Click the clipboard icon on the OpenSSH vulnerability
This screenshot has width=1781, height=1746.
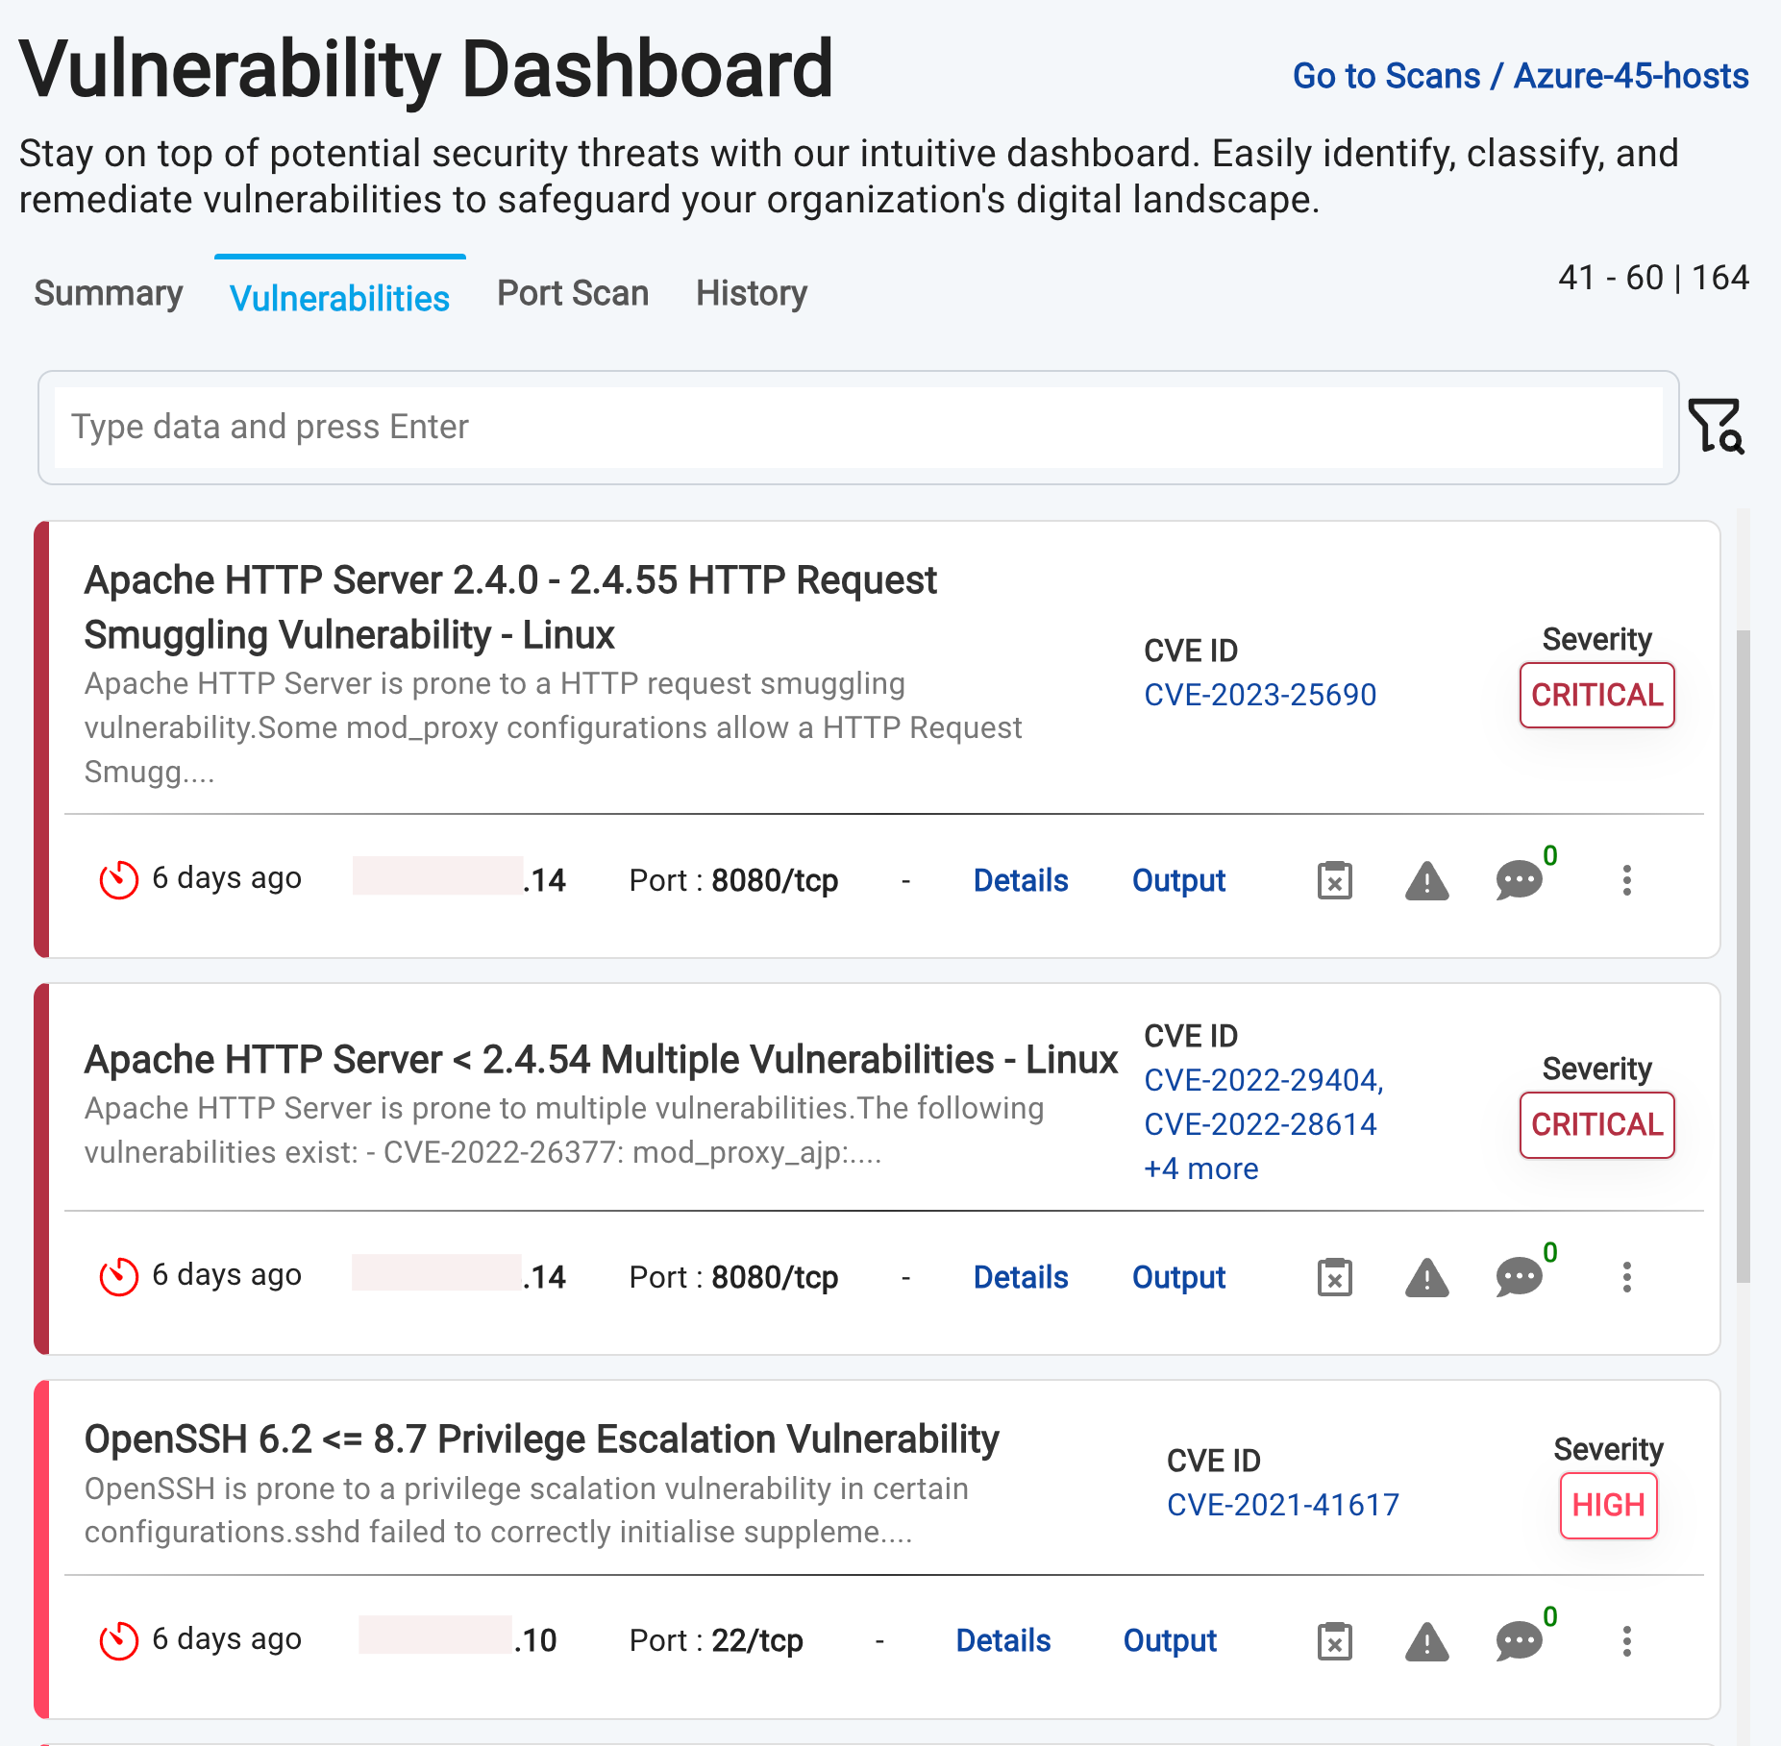[x=1333, y=1640]
